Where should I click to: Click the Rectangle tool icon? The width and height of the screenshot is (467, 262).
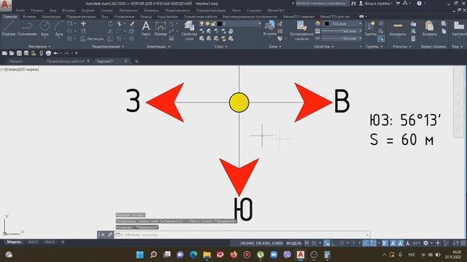tap(69, 23)
